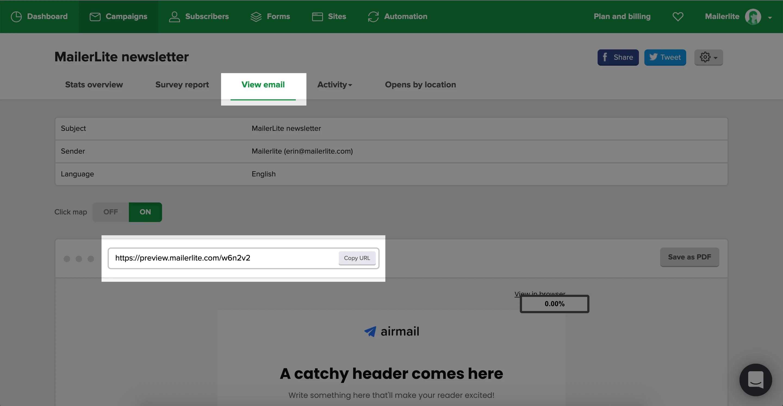Click the Subscribers person icon
This screenshot has width=783, height=406.
click(174, 17)
